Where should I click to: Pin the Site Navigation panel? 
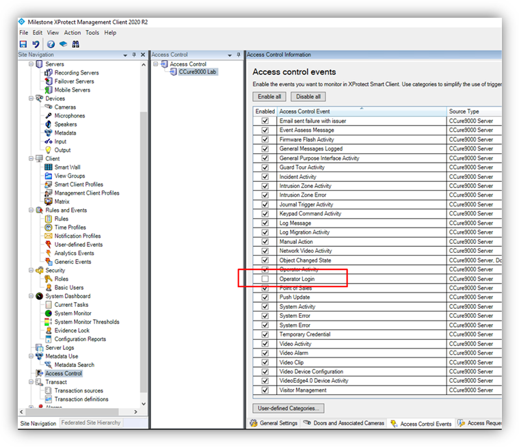point(134,55)
